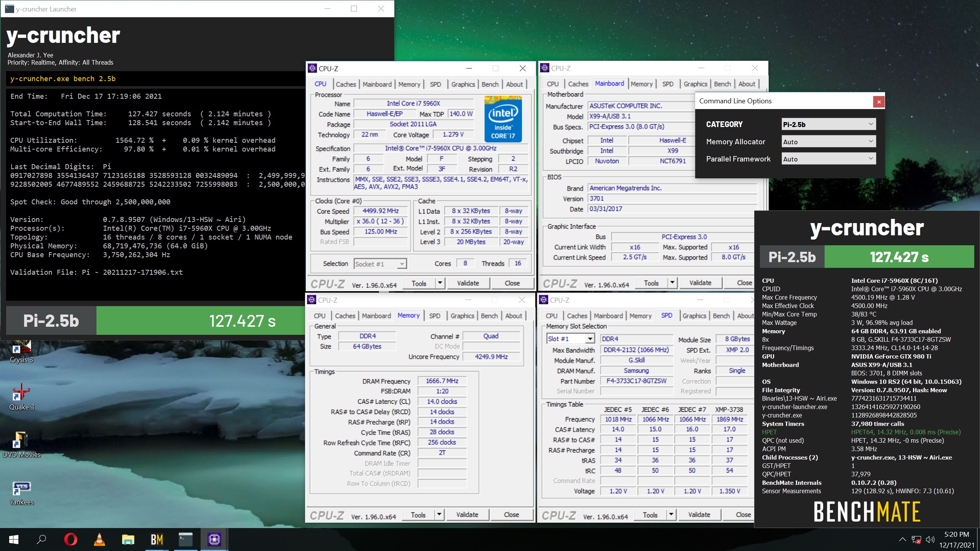Open Quake 3 desktop shortcut
This screenshot has height=551, width=980.
coord(21,397)
